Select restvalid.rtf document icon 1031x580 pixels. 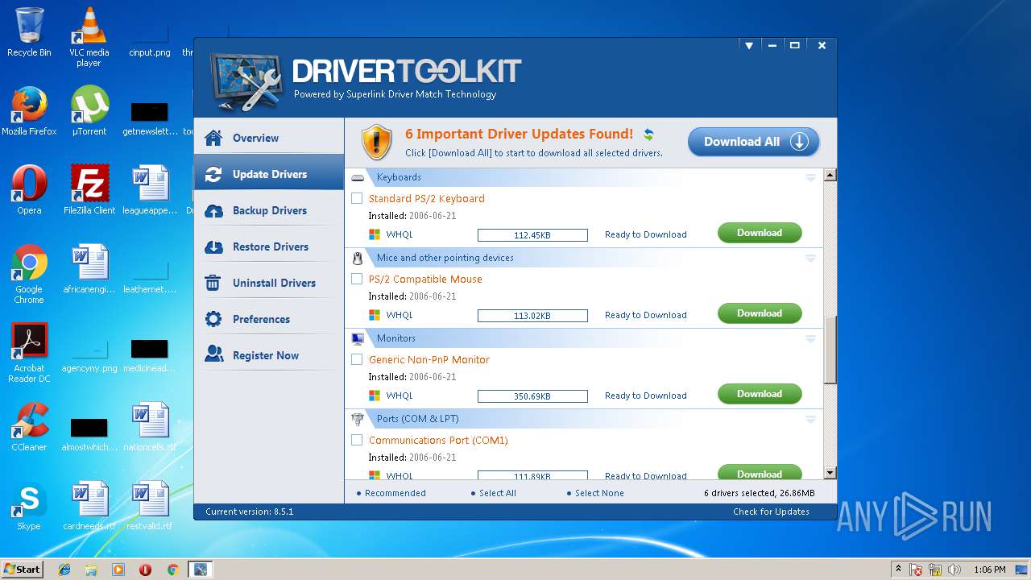click(x=150, y=506)
